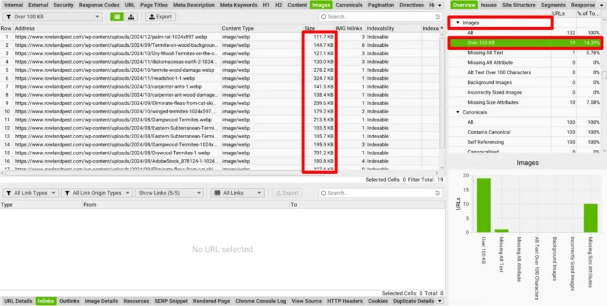
Task: Open the top tabs overflow arrow
Action: pos(440,5)
